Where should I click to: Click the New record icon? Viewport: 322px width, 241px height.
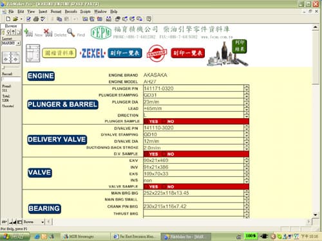pos(28,33)
